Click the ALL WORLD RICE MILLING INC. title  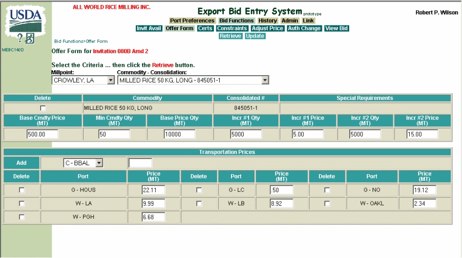[x=112, y=7]
